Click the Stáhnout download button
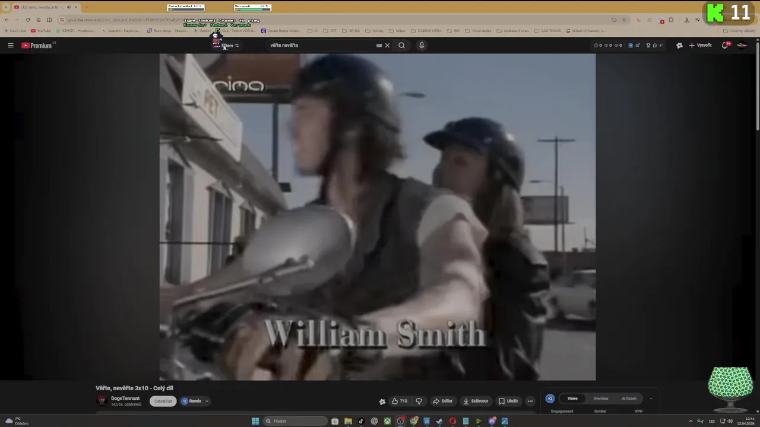Viewport: 760px width, 427px height. [476, 401]
